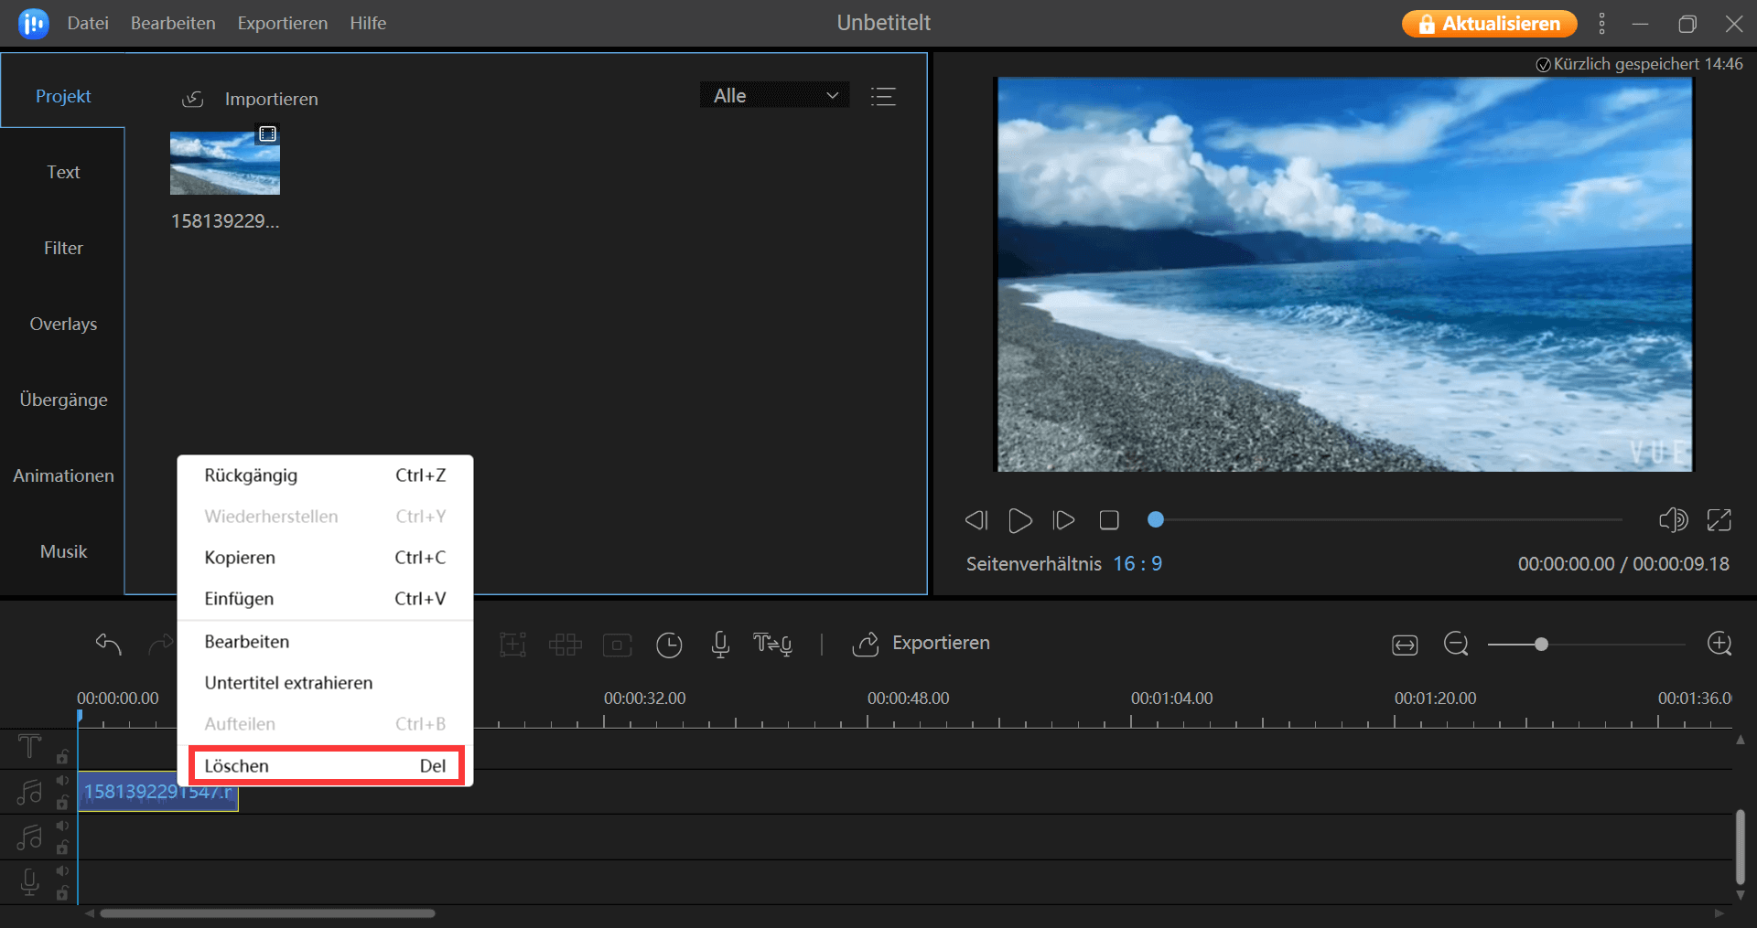1757x928 pixels.
Task: Click the Aktualisieren upgrade button
Action: [x=1489, y=24]
